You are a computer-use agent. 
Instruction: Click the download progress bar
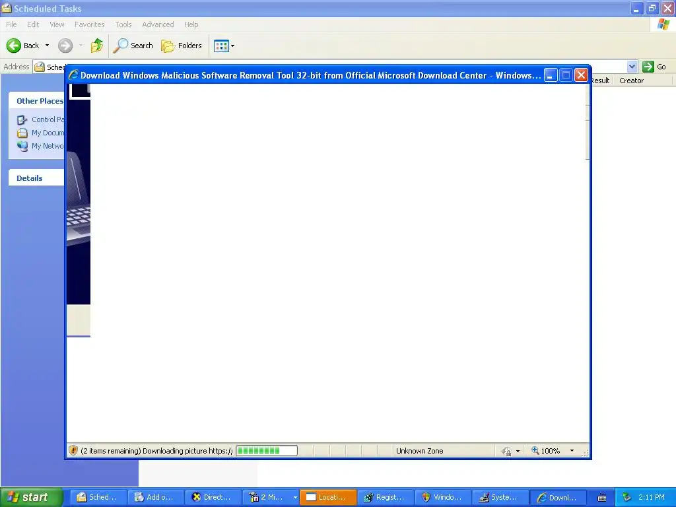click(x=267, y=451)
